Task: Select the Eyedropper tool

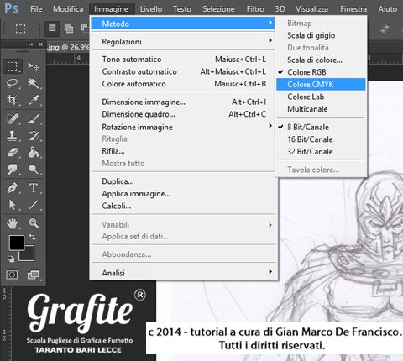Action: click(x=34, y=100)
